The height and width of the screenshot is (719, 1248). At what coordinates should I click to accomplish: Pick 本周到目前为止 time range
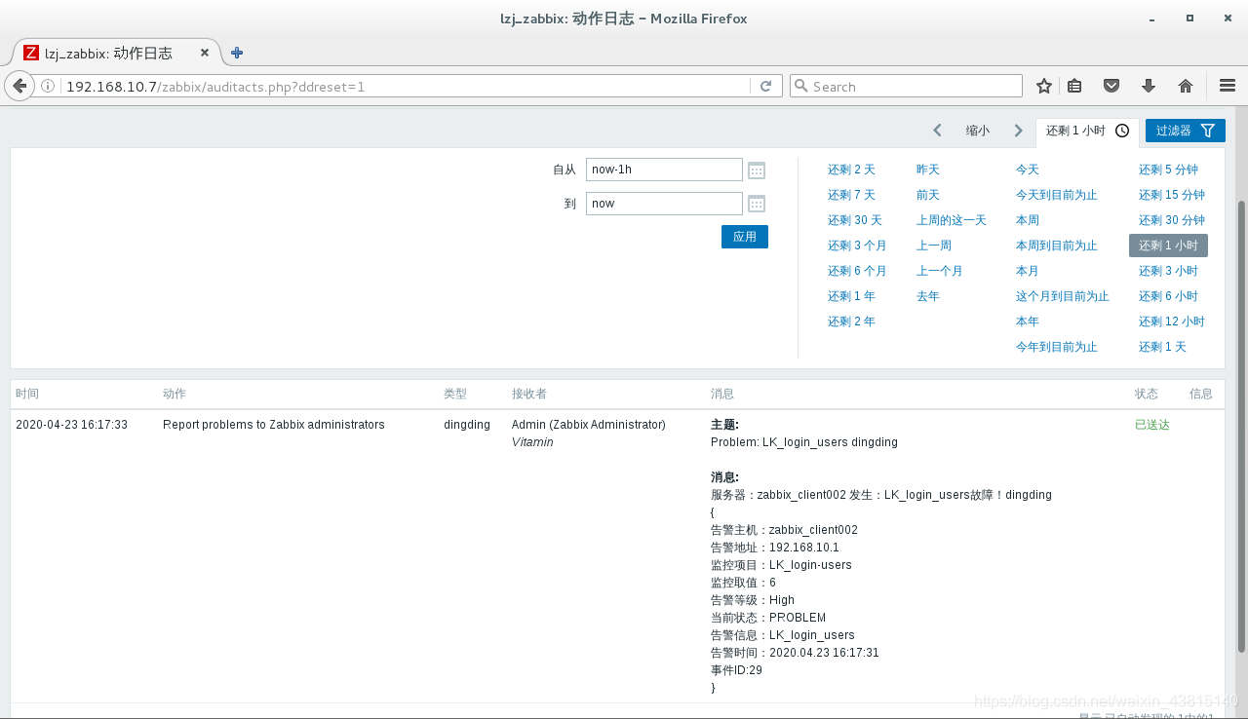pyautogui.click(x=1057, y=246)
